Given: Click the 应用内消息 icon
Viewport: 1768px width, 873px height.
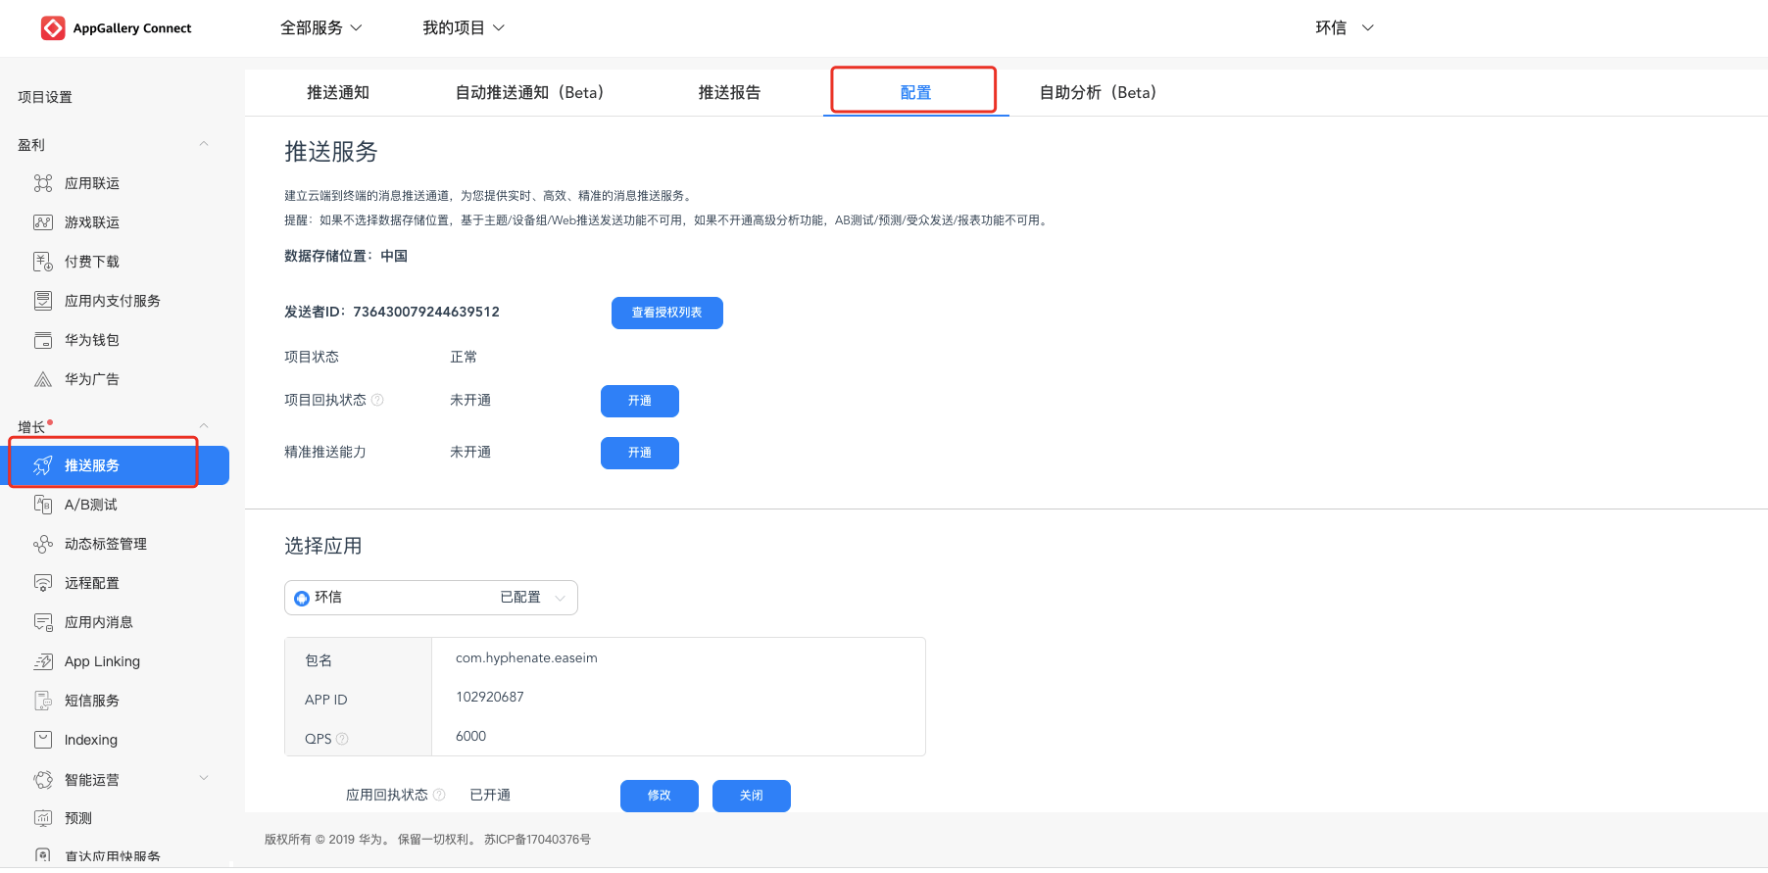Looking at the screenshot, I should click(x=43, y=622).
